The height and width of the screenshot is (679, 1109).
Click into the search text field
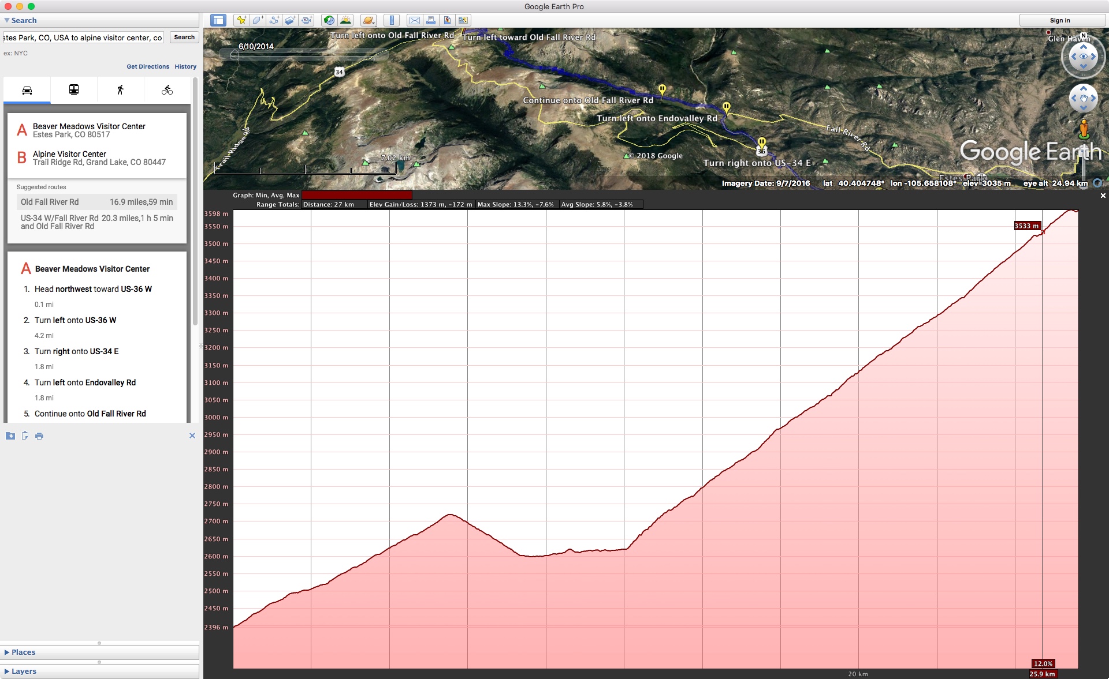pyautogui.click(x=83, y=37)
